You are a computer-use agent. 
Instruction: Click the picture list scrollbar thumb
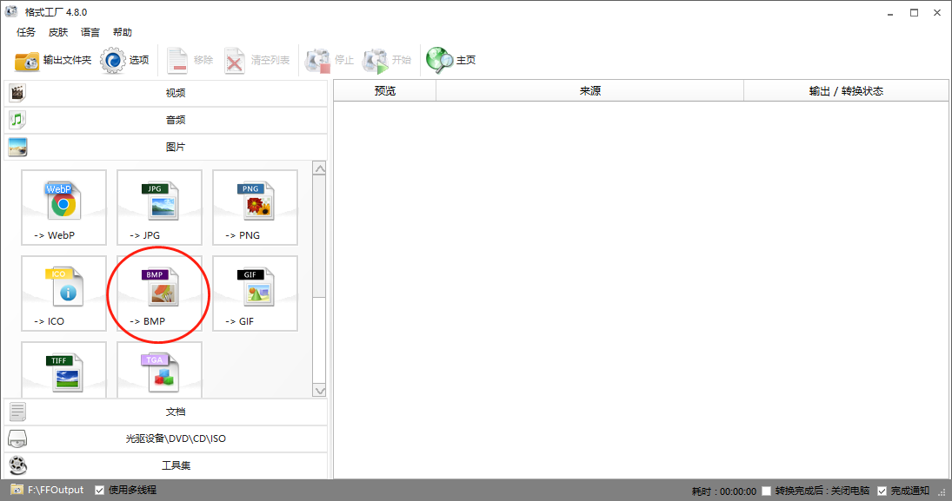click(319, 236)
